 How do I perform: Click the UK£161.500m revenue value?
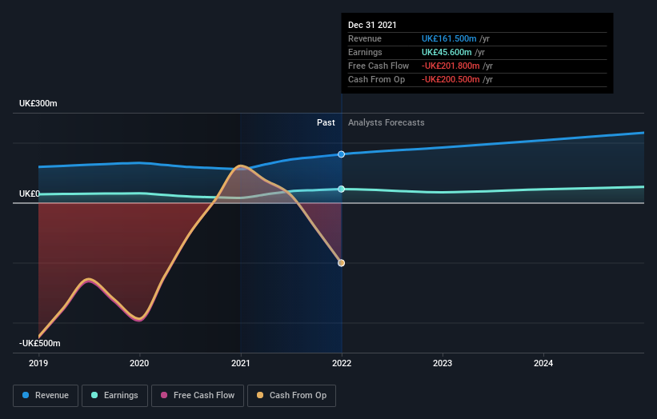coord(449,38)
